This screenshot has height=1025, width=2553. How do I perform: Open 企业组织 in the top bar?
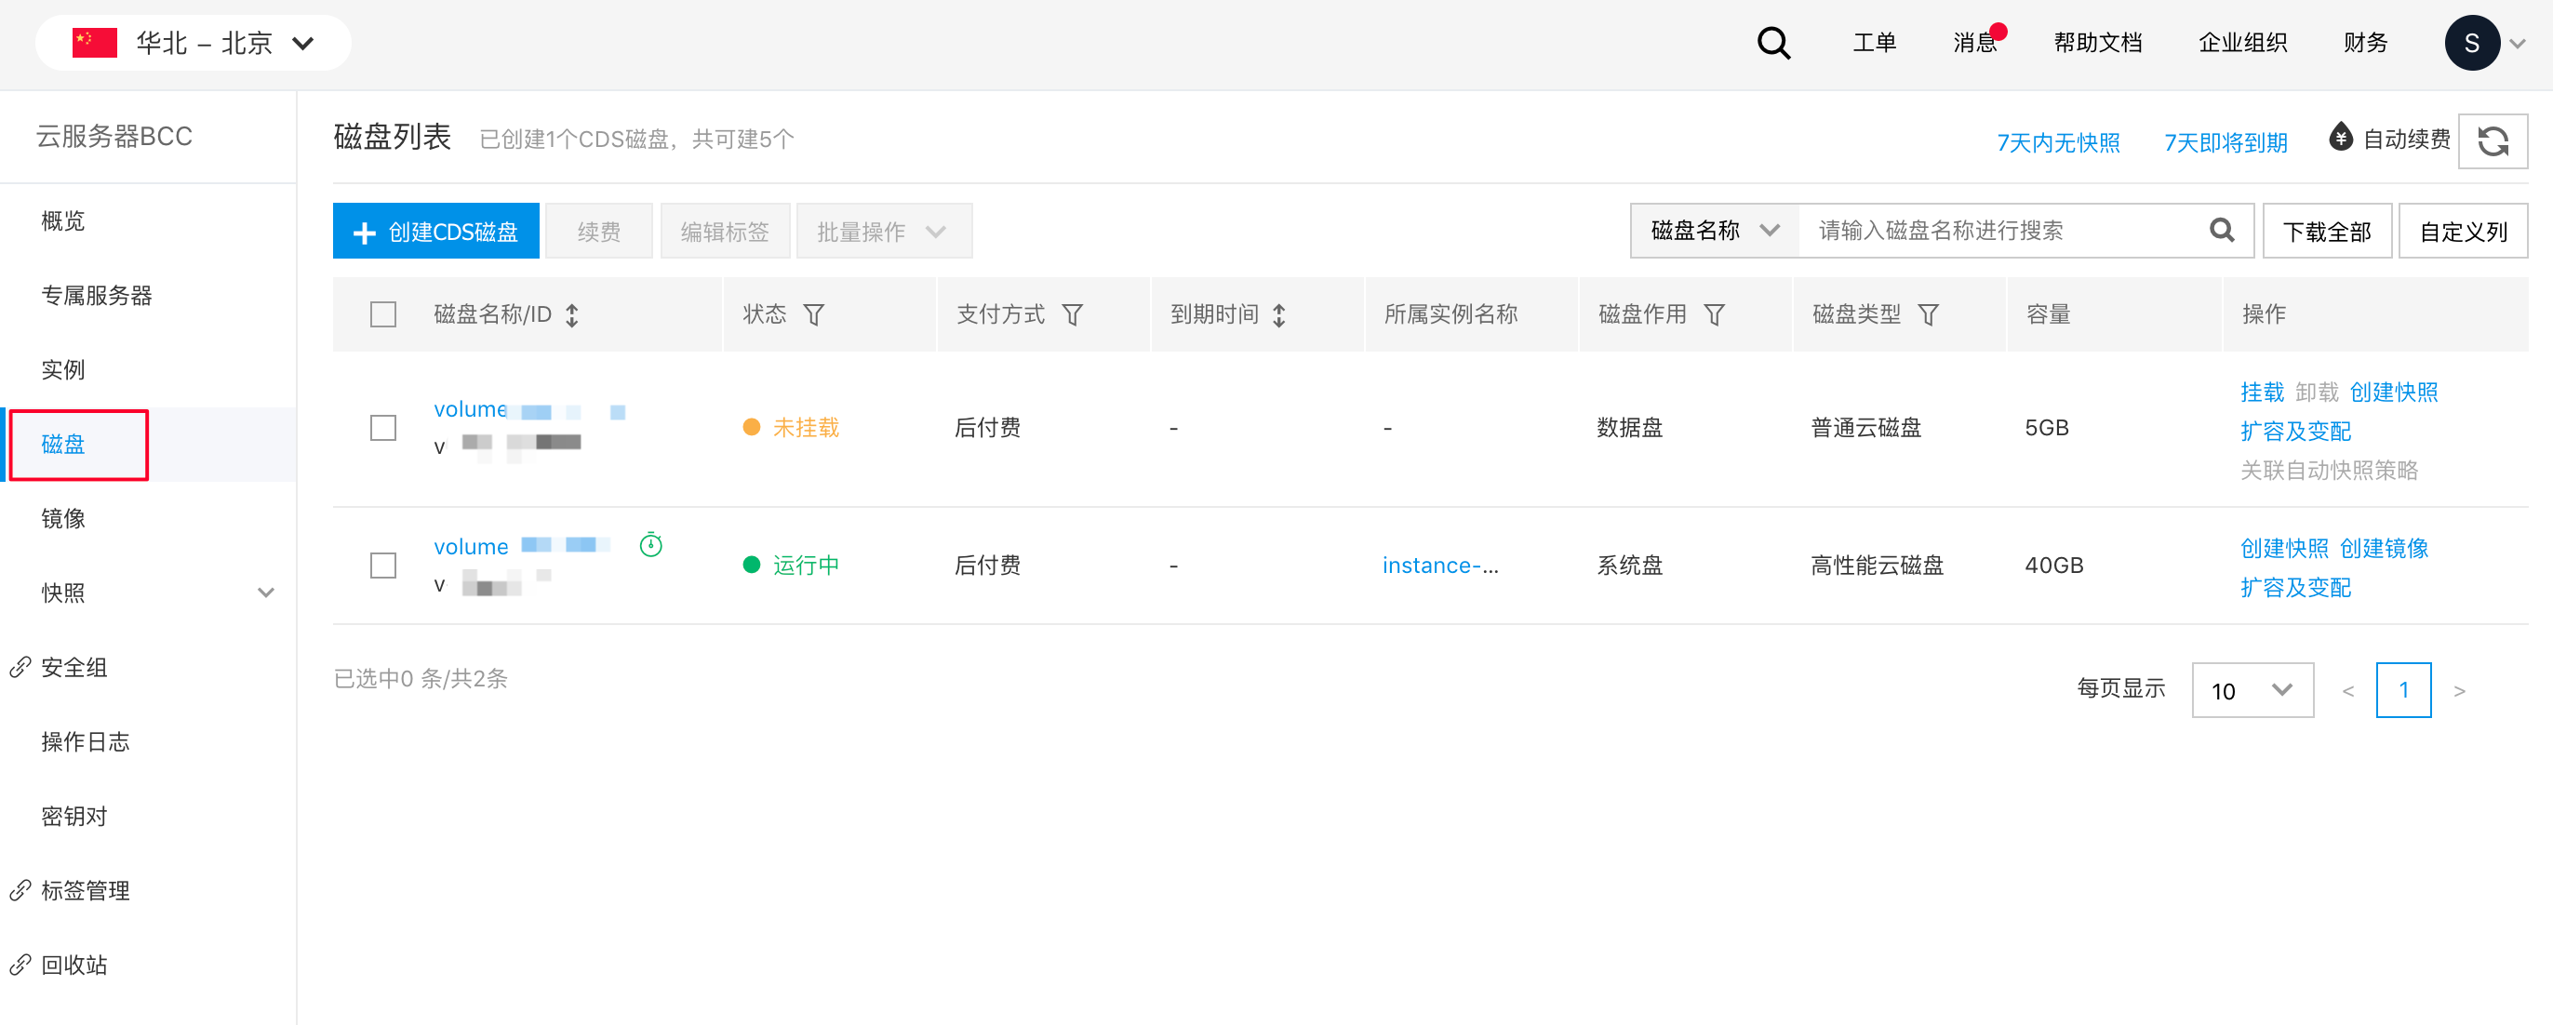coord(2242,43)
